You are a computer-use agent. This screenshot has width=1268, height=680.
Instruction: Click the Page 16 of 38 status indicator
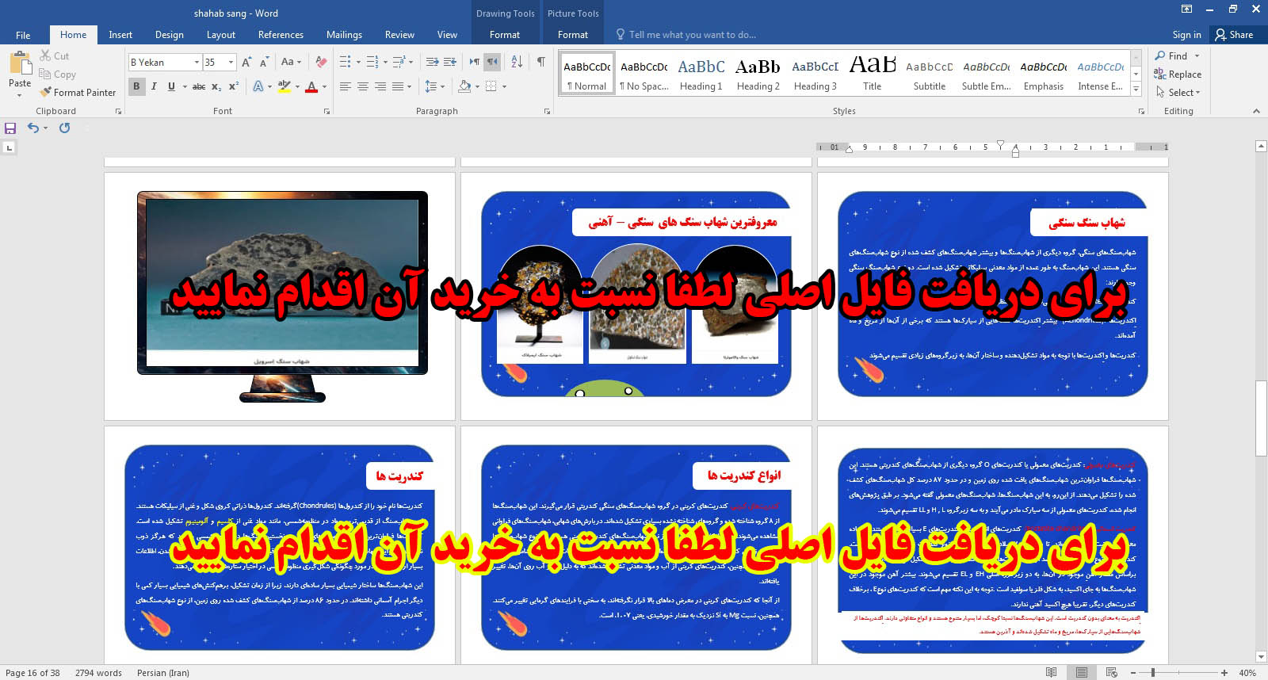(x=32, y=673)
